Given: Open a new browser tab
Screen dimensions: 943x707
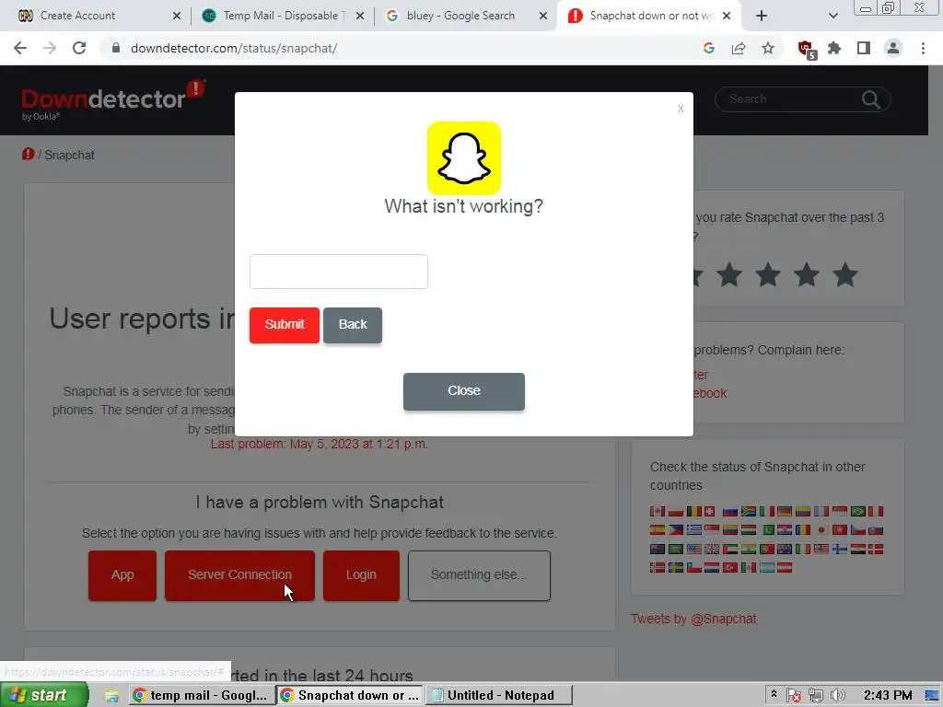Looking at the screenshot, I should coord(762,16).
